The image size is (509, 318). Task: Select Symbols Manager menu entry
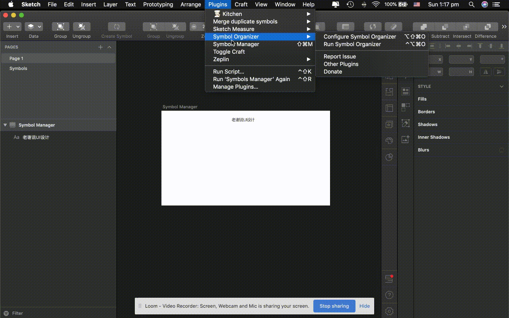(x=260, y=44)
